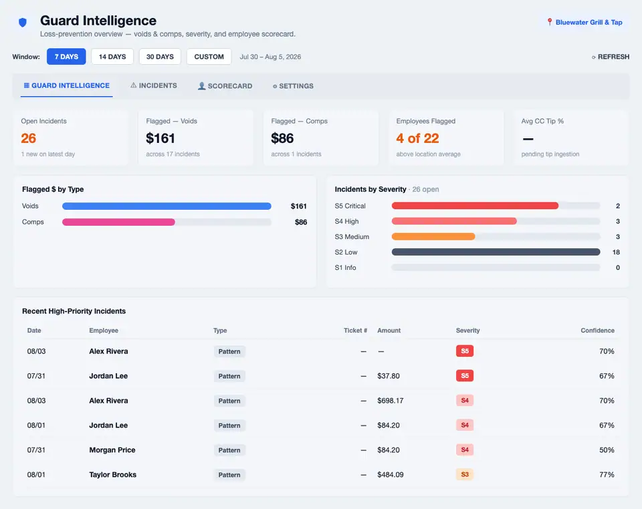Click the Flagged $ by Type heading
Viewport: 642px width, 509px height.
click(x=53, y=189)
